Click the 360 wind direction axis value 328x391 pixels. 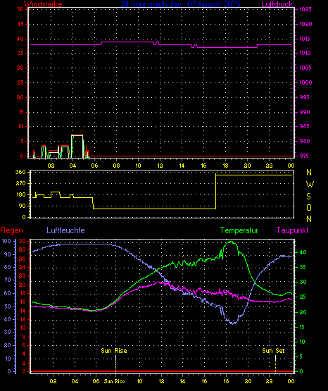click(x=20, y=172)
